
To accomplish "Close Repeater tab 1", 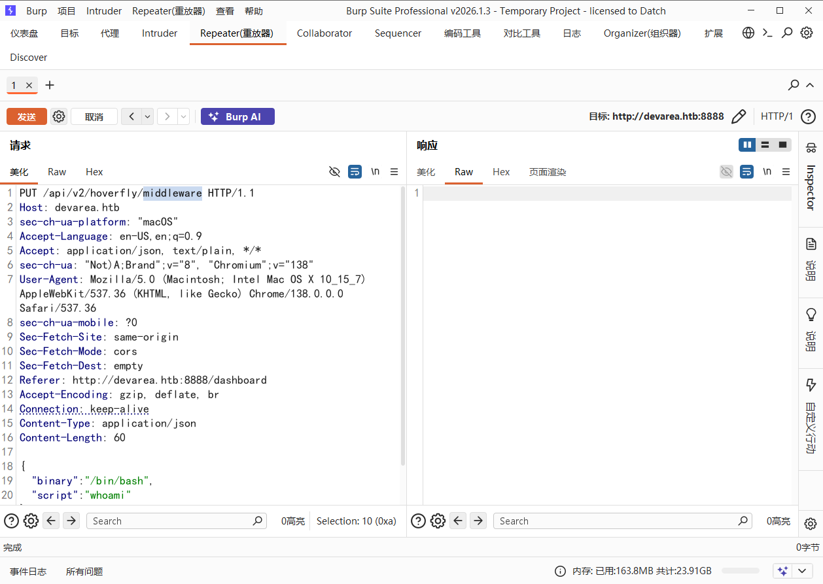I will [29, 86].
